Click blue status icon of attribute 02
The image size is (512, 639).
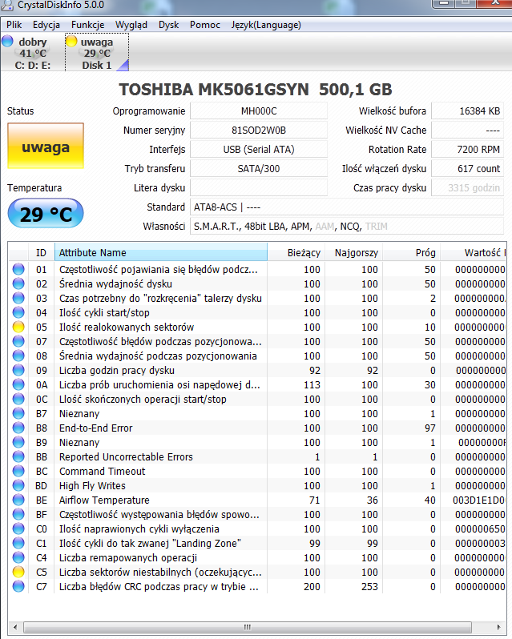tap(18, 283)
